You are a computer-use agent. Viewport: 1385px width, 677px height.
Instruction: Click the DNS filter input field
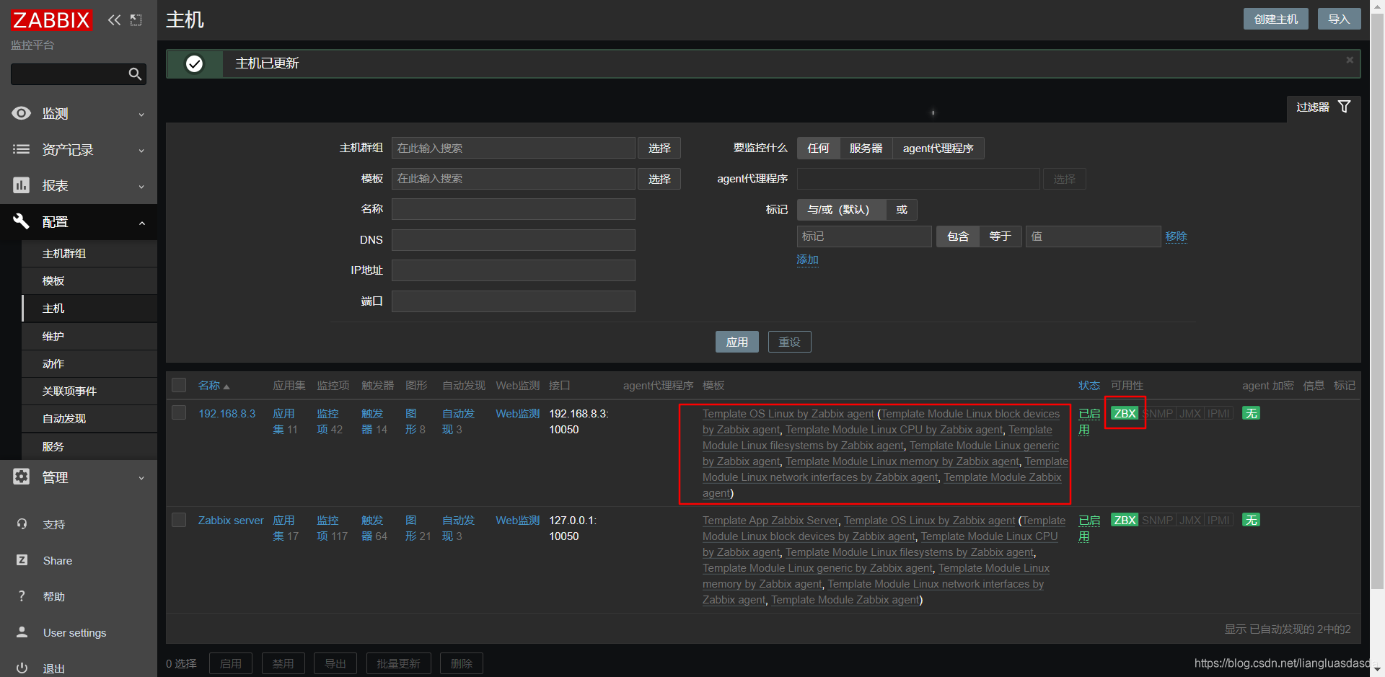(x=513, y=240)
